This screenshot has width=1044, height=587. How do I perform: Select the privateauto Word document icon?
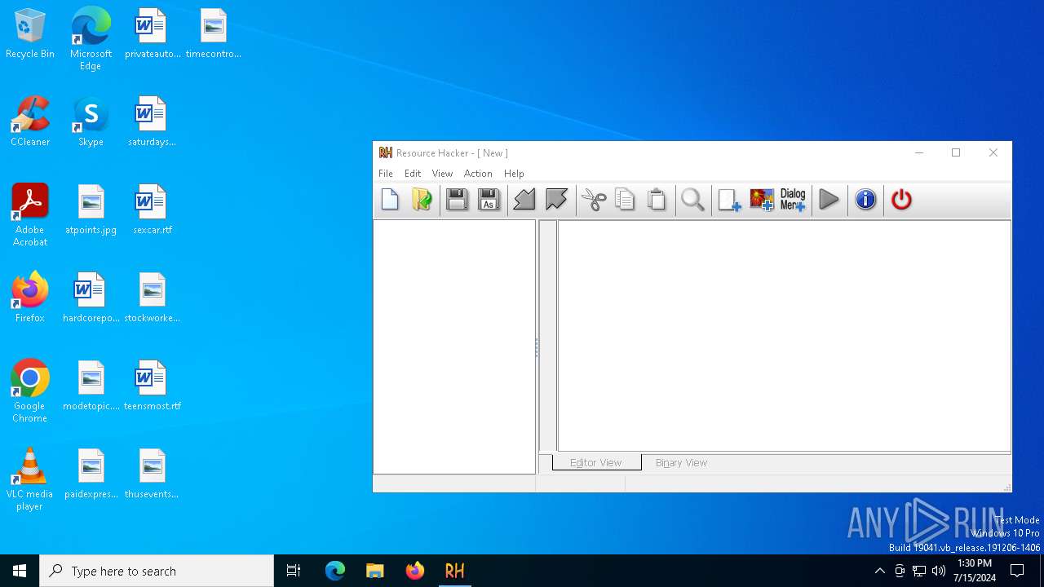[x=152, y=34]
